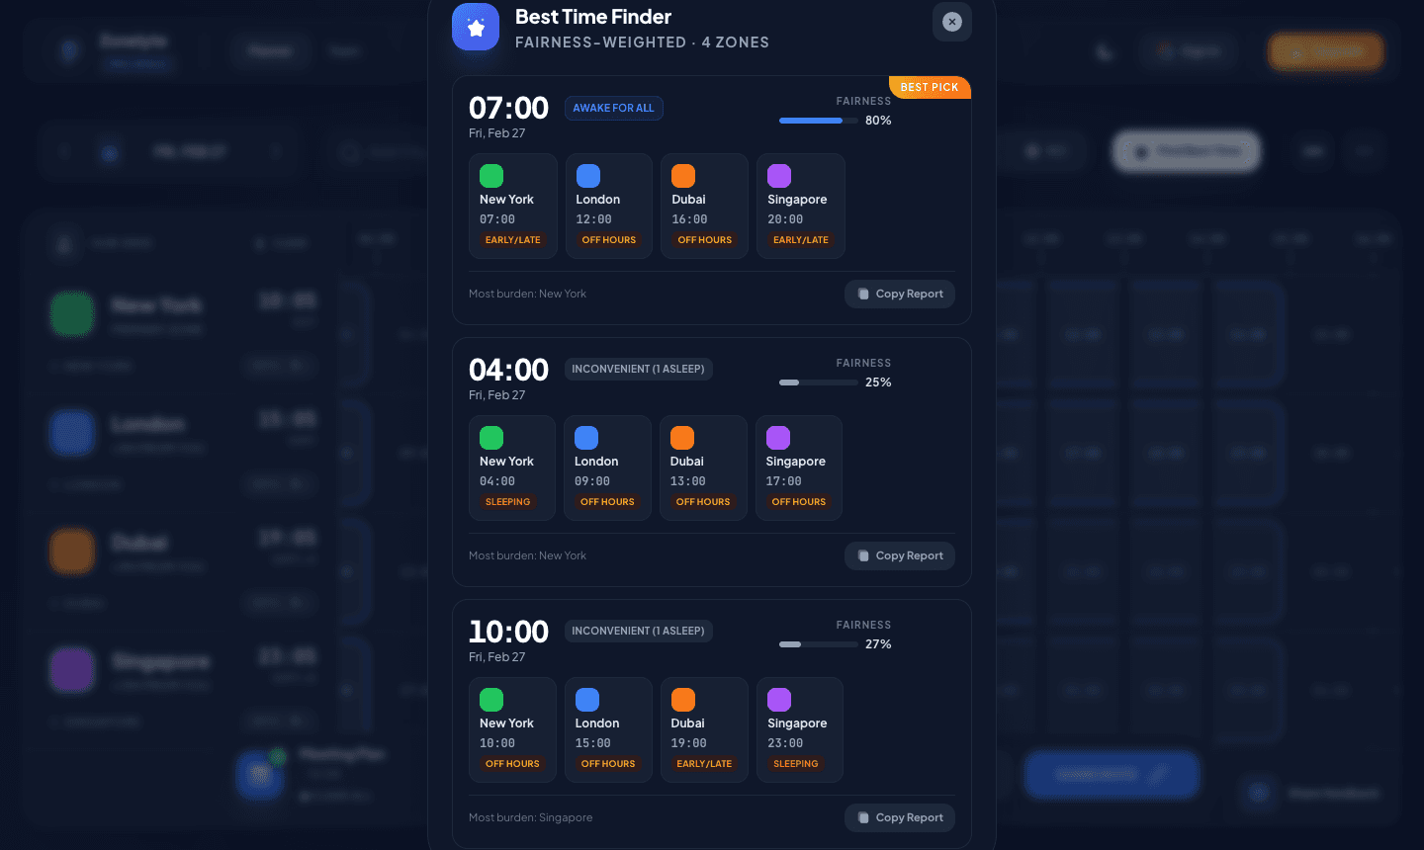Click Singapore's purple icon in 04:00 card
Screen dimensions: 1424x850
(x=778, y=438)
